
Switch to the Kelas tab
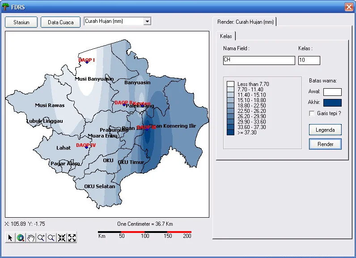pos(226,36)
